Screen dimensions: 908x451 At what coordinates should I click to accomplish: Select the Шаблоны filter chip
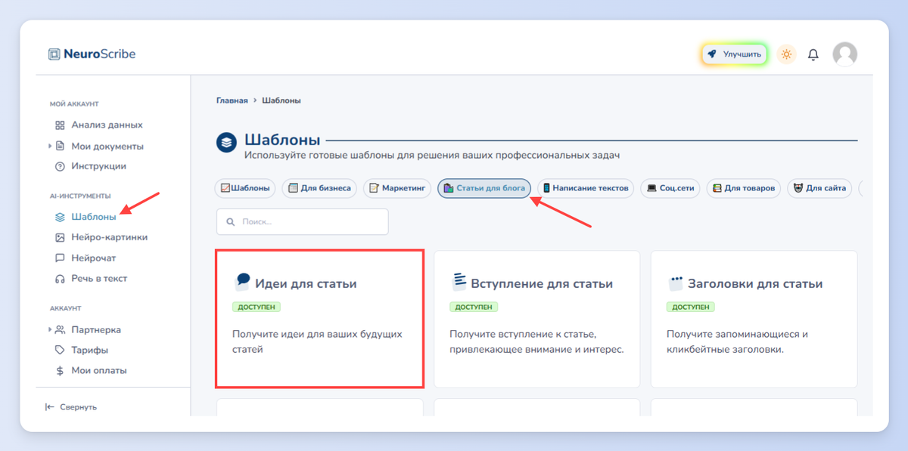pyautogui.click(x=246, y=188)
